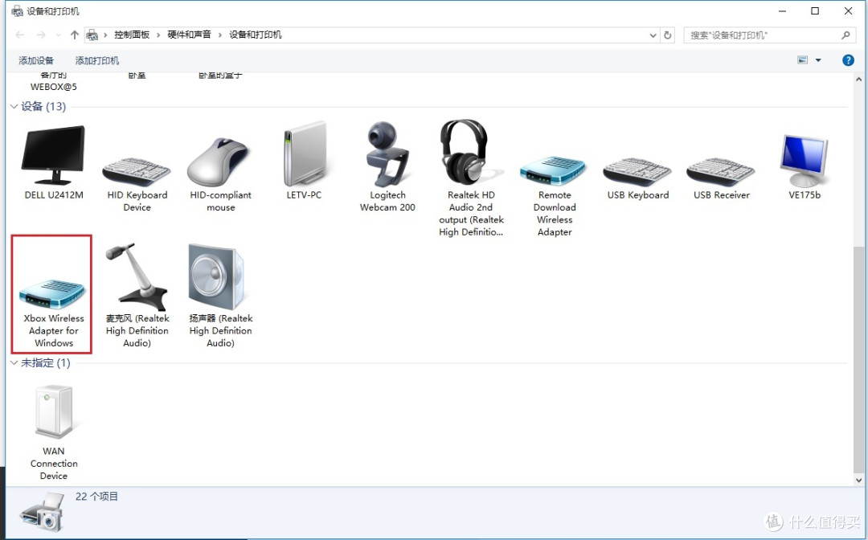This screenshot has height=540, width=868.
Task: Click the search magnifier icon
Action: pyautogui.click(x=845, y=35)
